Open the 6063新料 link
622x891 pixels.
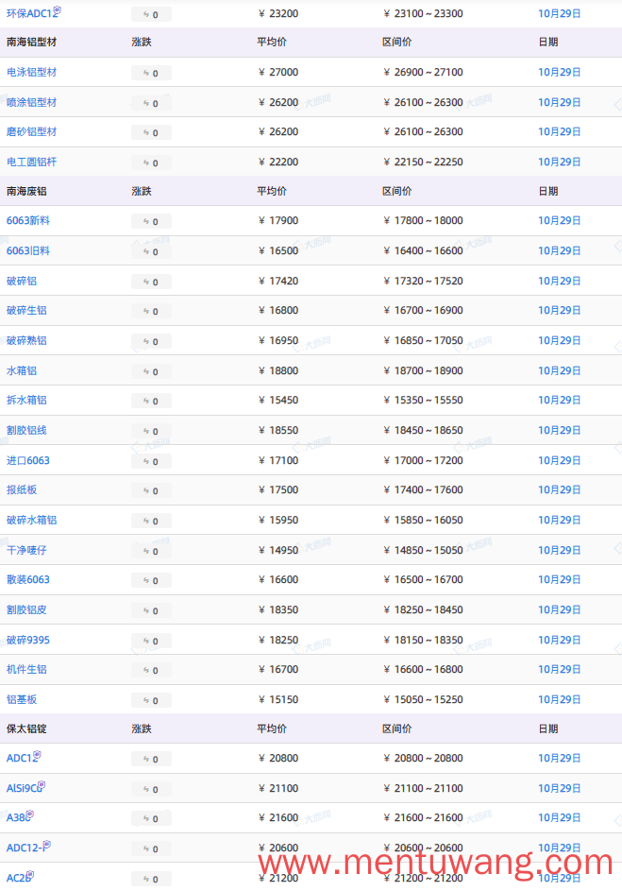[27, 220]
